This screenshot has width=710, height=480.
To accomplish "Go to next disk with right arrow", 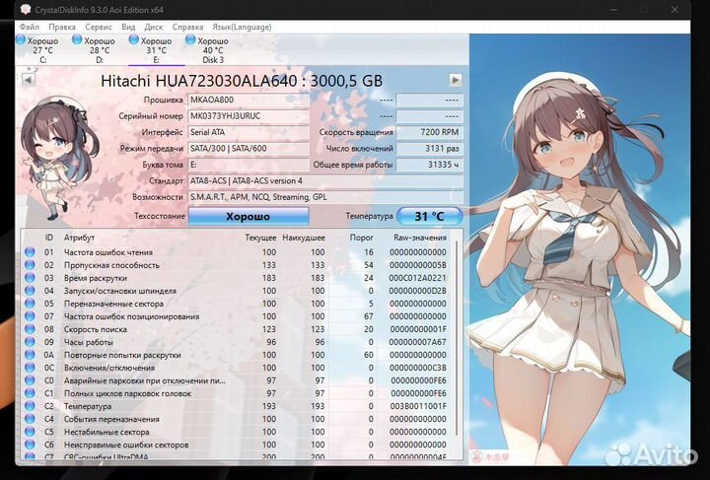I will tap(456, 80).
